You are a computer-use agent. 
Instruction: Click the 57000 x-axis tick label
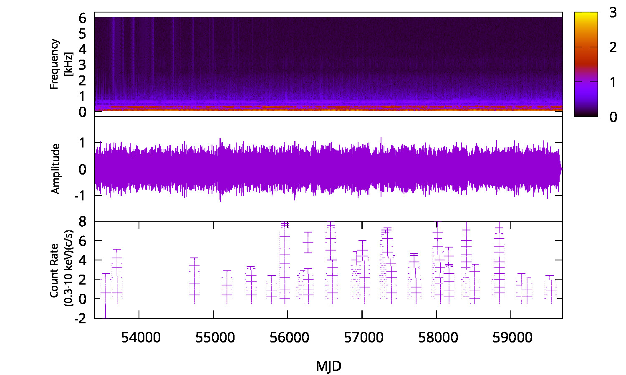(x=363, y=337)
